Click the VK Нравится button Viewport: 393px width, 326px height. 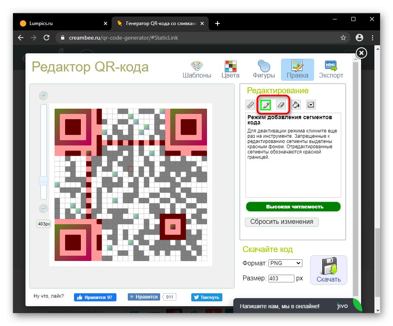144,297
